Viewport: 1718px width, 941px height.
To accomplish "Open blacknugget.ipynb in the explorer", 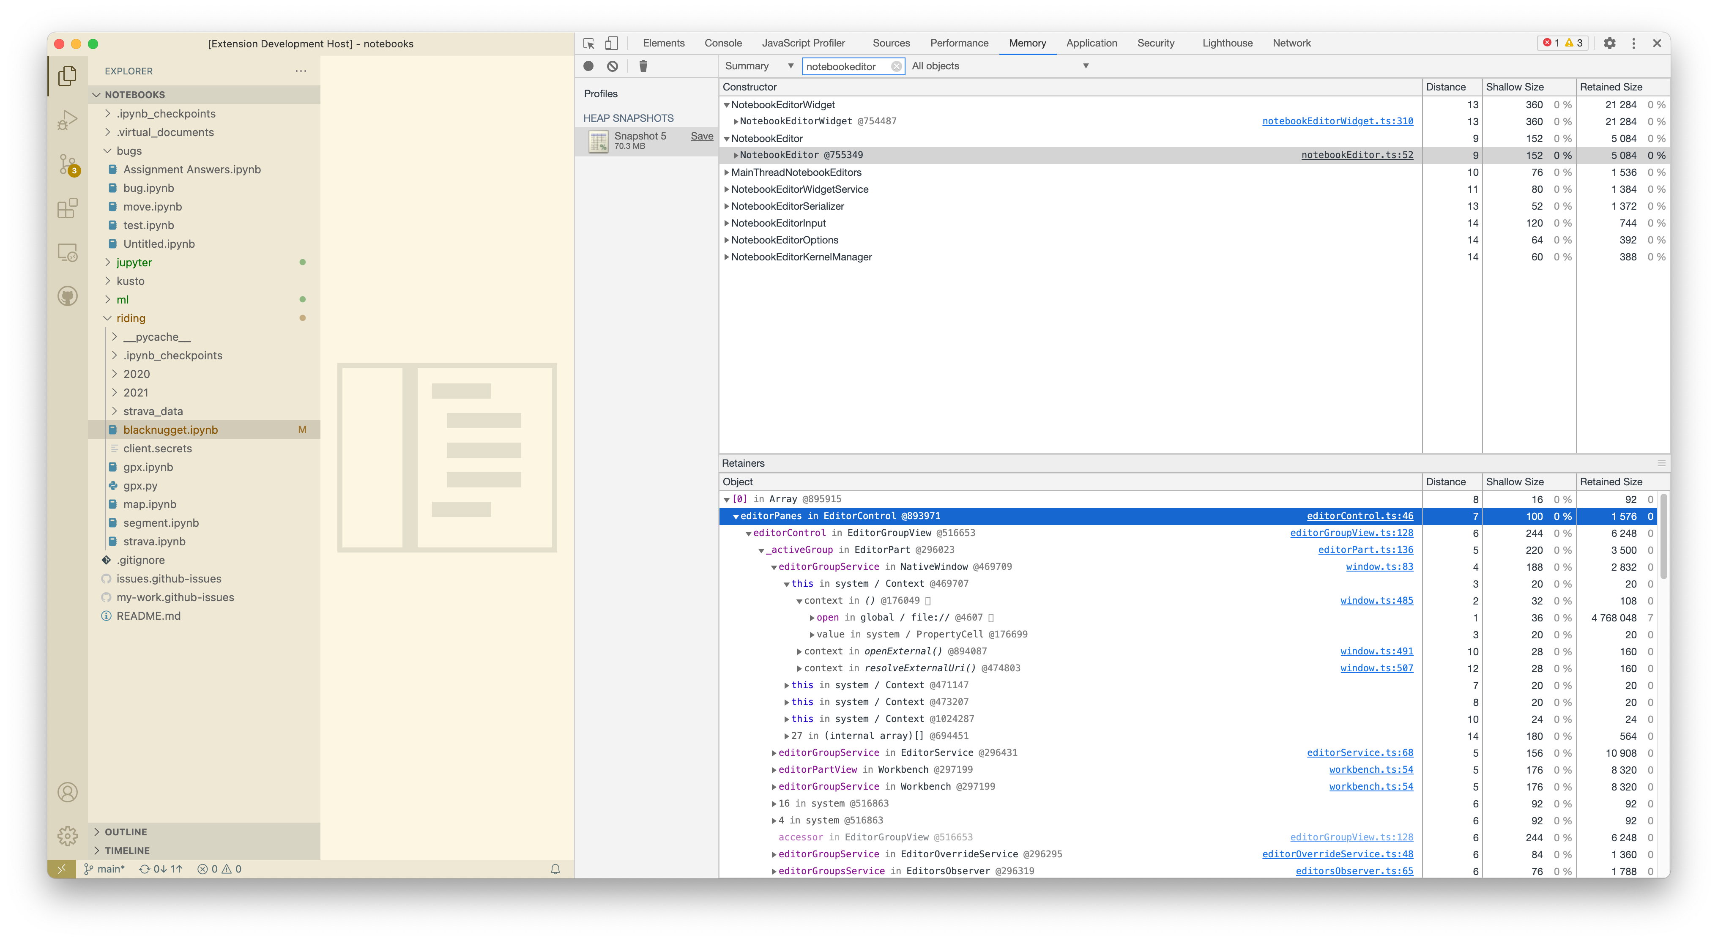I will 170,430.
